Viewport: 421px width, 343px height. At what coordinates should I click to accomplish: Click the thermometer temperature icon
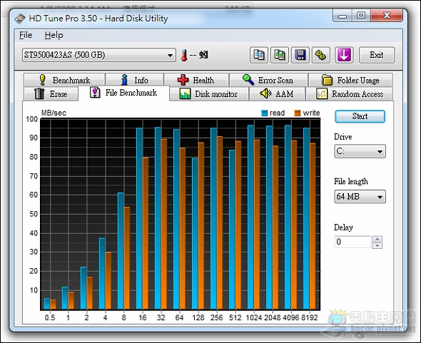pos(184,56)
